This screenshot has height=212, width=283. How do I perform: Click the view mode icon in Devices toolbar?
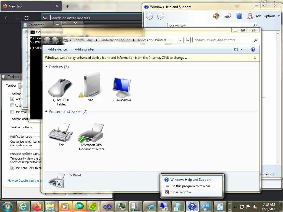(x=236, y=49)
